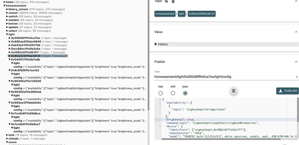Click the JSON editor vertical scrollbar
The height and width of the screenshot is (145, 299).
tap(298, 110)
